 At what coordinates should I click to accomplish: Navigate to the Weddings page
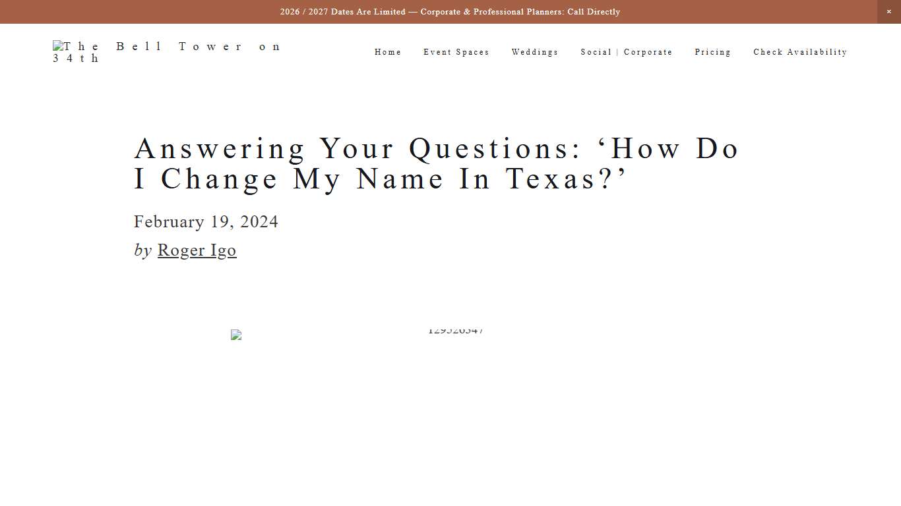point(535,52)
